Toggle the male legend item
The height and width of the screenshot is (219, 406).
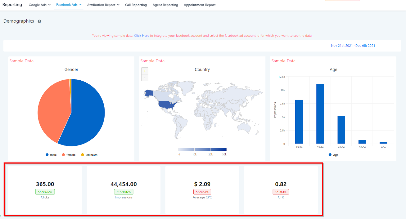pyautogui.click(x=51, y=155)
